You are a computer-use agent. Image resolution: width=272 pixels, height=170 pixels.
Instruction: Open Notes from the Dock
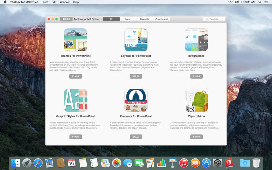[83, 163]
